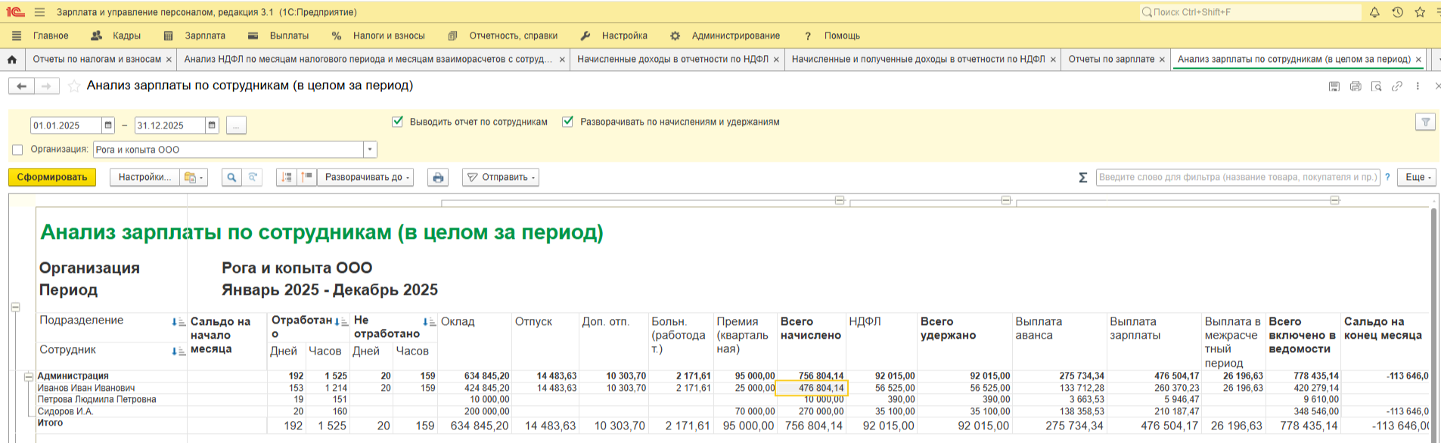Toggle Разворачивать по начислениям и удержаниям checkbox
1441x443 pixels.
pos(567,122)
